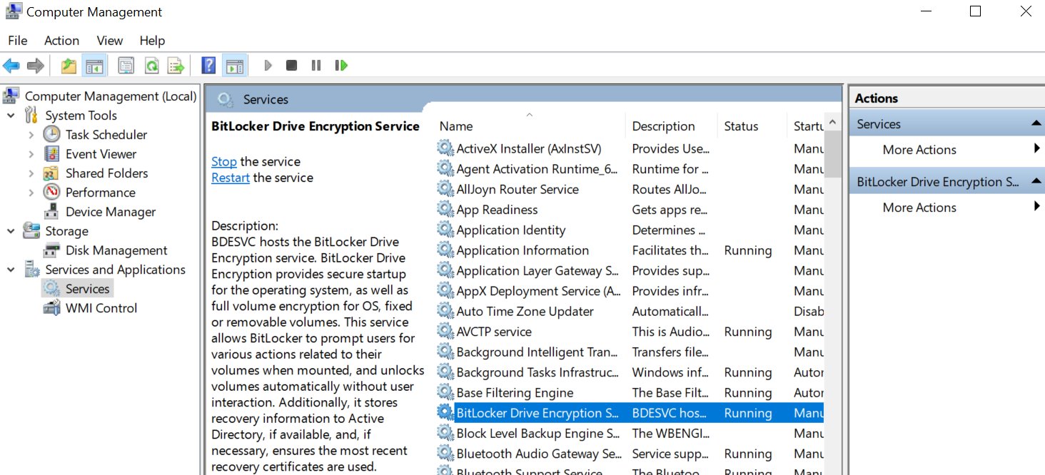Select Computer Management (Local) root node
1045x475 pixels.
[111, 96]
